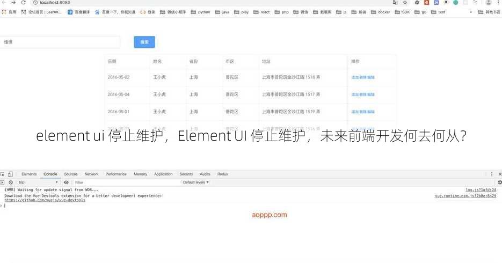Show the console sidebar icon

[x=2, y=182]
